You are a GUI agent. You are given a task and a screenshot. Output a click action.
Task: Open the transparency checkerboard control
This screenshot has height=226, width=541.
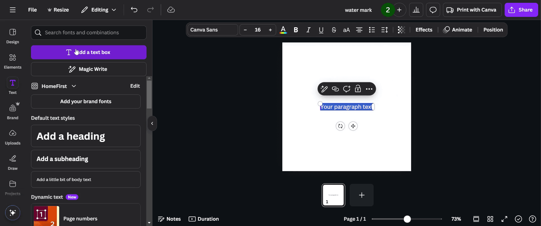(401, 30)
